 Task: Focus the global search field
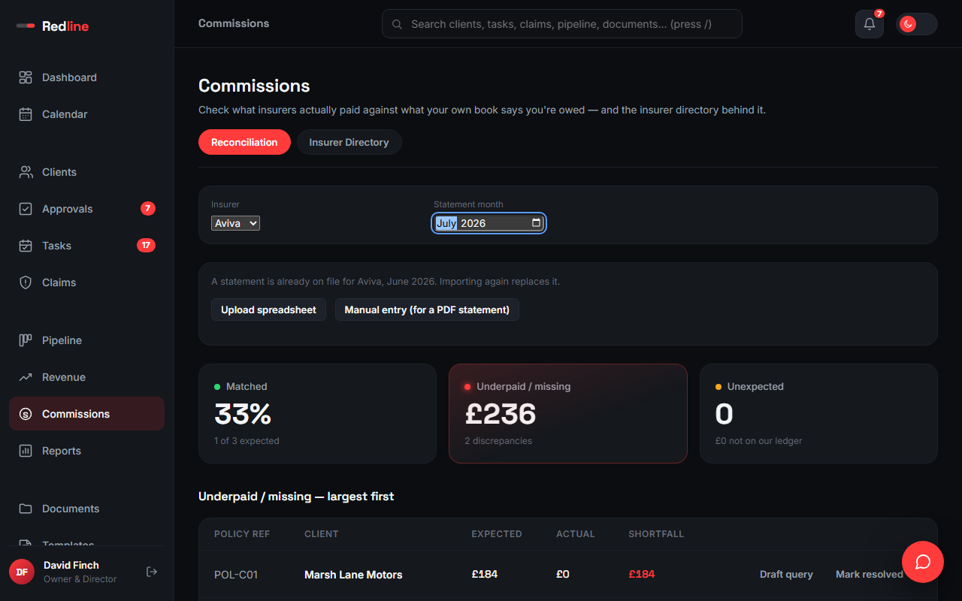coord(562,24)
